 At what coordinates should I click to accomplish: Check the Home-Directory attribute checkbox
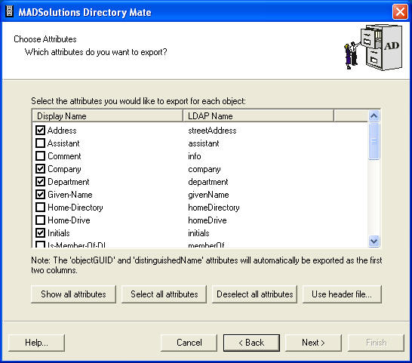[40, 208]
